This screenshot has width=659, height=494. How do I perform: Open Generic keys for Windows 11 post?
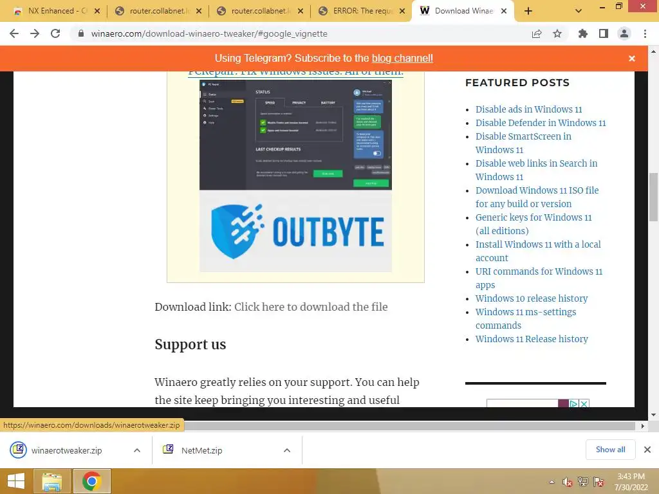[x=534, y=224]
